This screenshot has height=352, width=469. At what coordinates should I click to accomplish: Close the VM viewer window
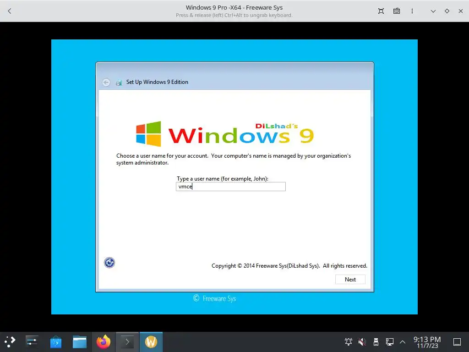(x=461, y=11)
